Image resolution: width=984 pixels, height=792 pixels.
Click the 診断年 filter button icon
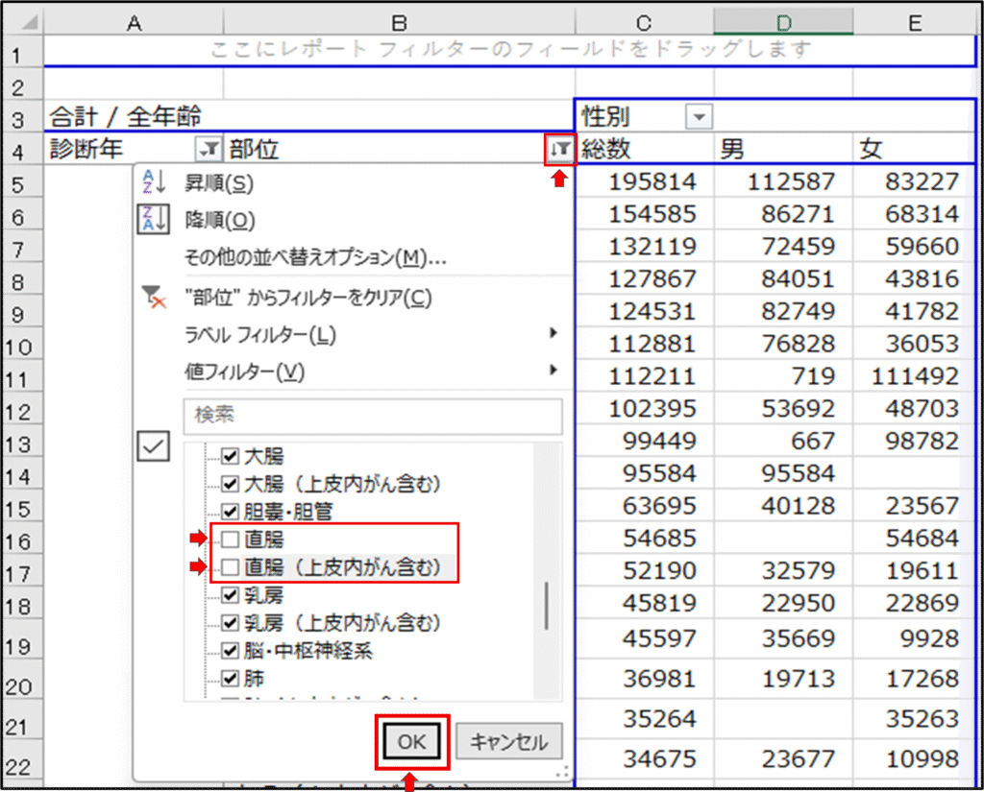[x=208, y=149]
